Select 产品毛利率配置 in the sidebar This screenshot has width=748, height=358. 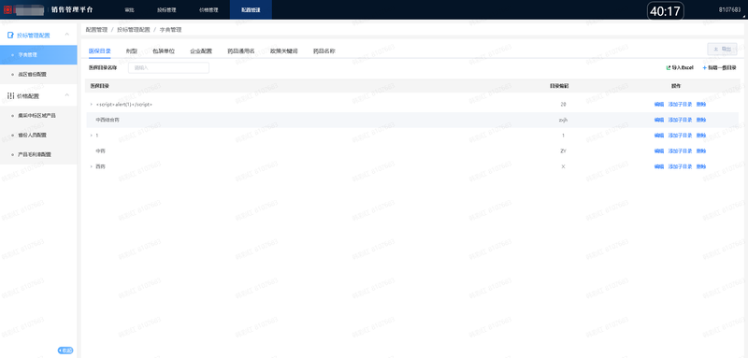pos(38,154)
